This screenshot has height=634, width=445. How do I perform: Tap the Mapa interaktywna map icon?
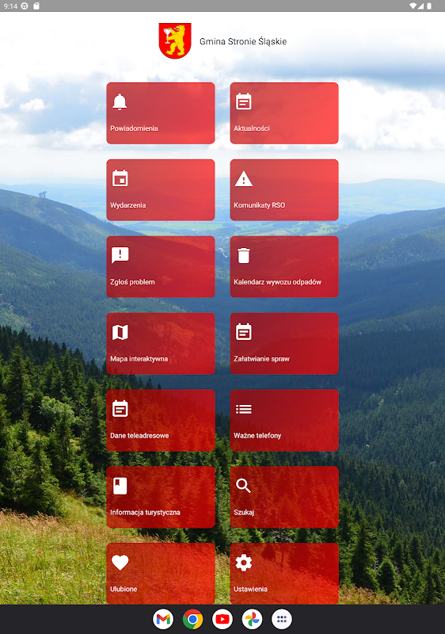[x=120, y=332]
